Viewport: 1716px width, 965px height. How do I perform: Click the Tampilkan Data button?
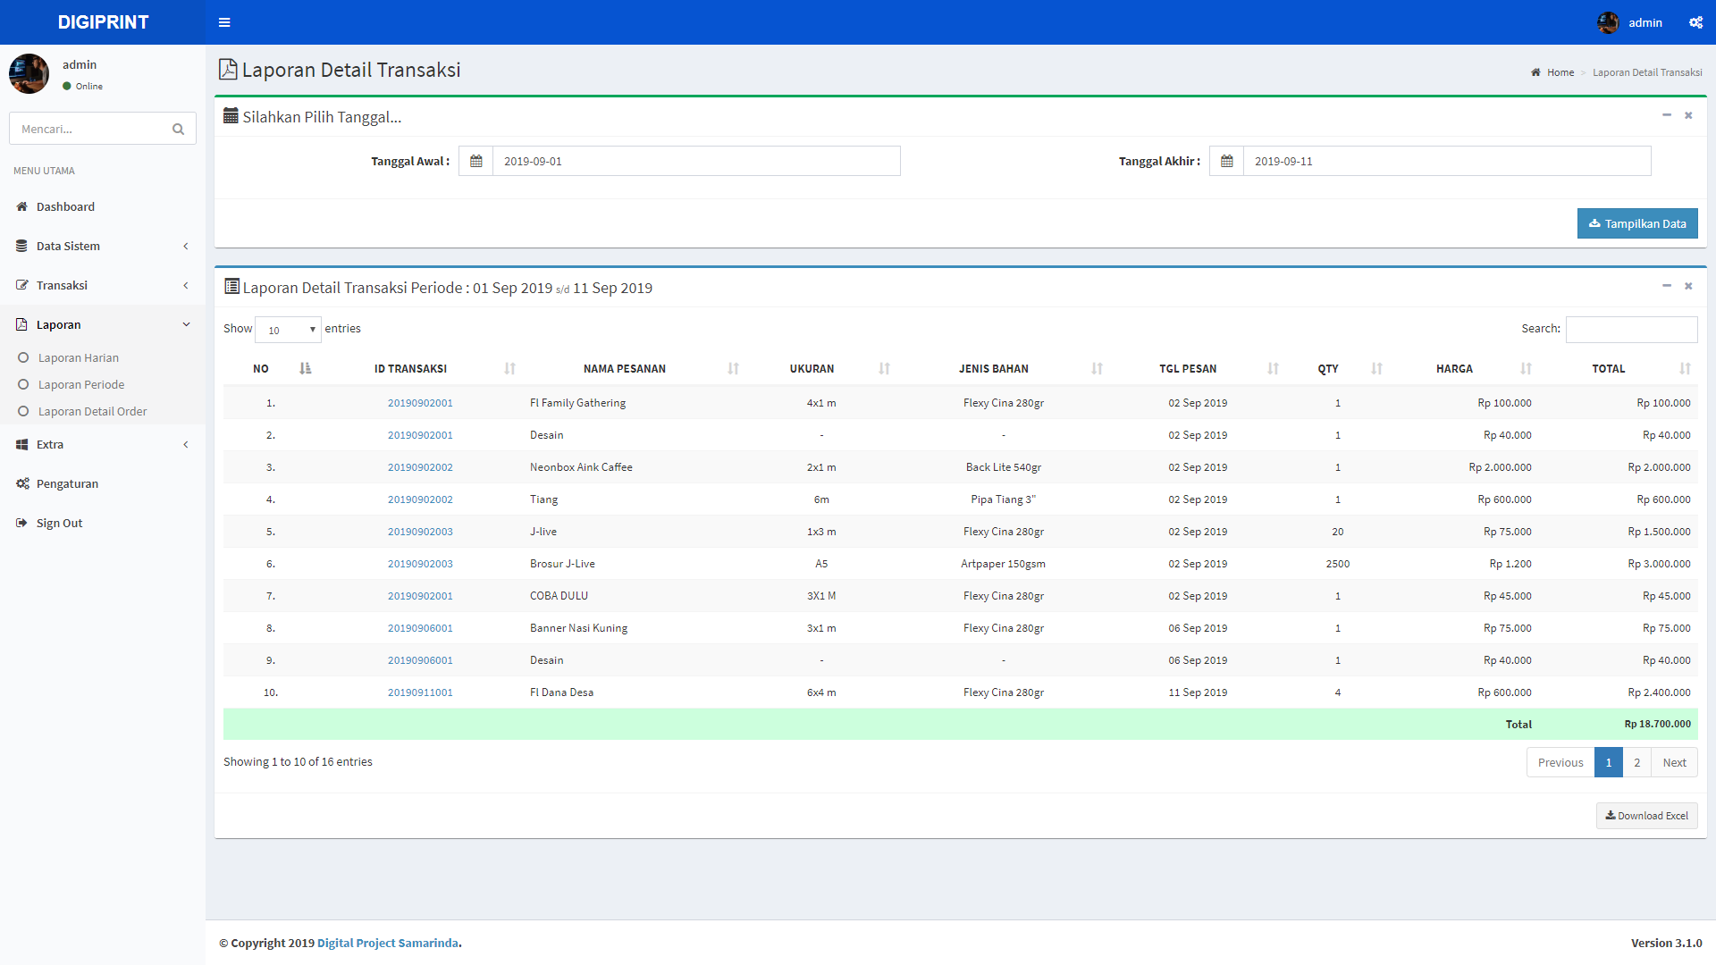pyautogui.click(x=1636, y=223)
